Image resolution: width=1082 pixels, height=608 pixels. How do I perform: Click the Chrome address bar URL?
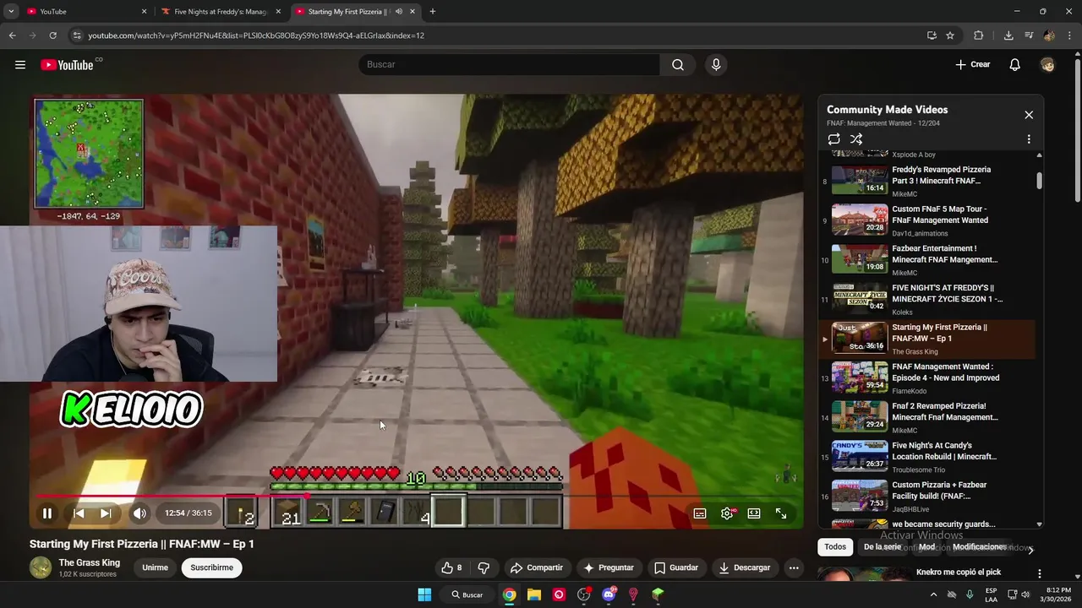[x=256, y=35]
